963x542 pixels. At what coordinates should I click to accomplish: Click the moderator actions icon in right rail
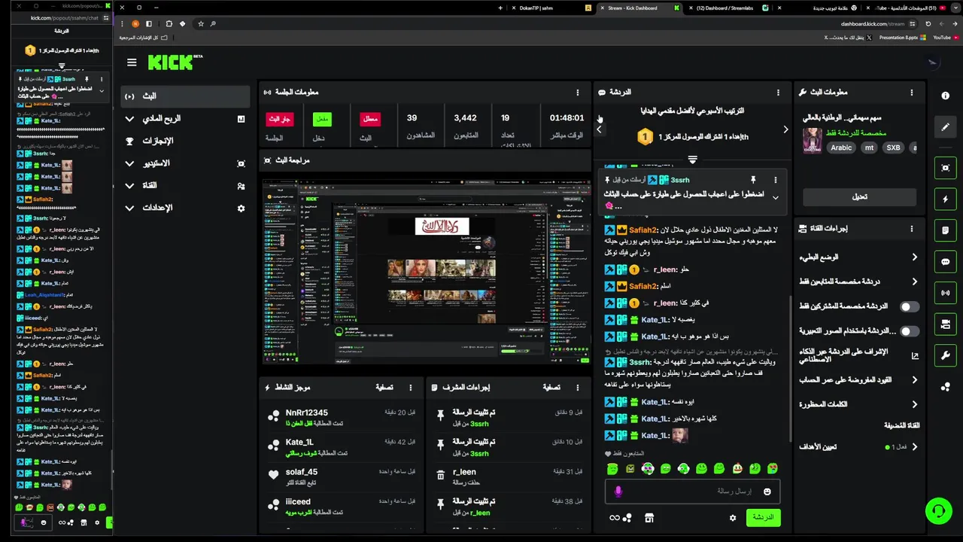tap(946, 324)
